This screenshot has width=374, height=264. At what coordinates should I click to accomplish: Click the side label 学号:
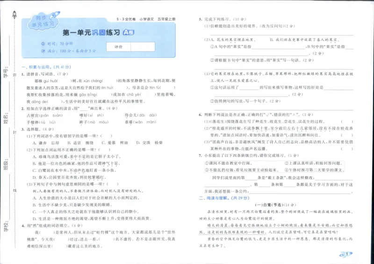tap(6, 72)
